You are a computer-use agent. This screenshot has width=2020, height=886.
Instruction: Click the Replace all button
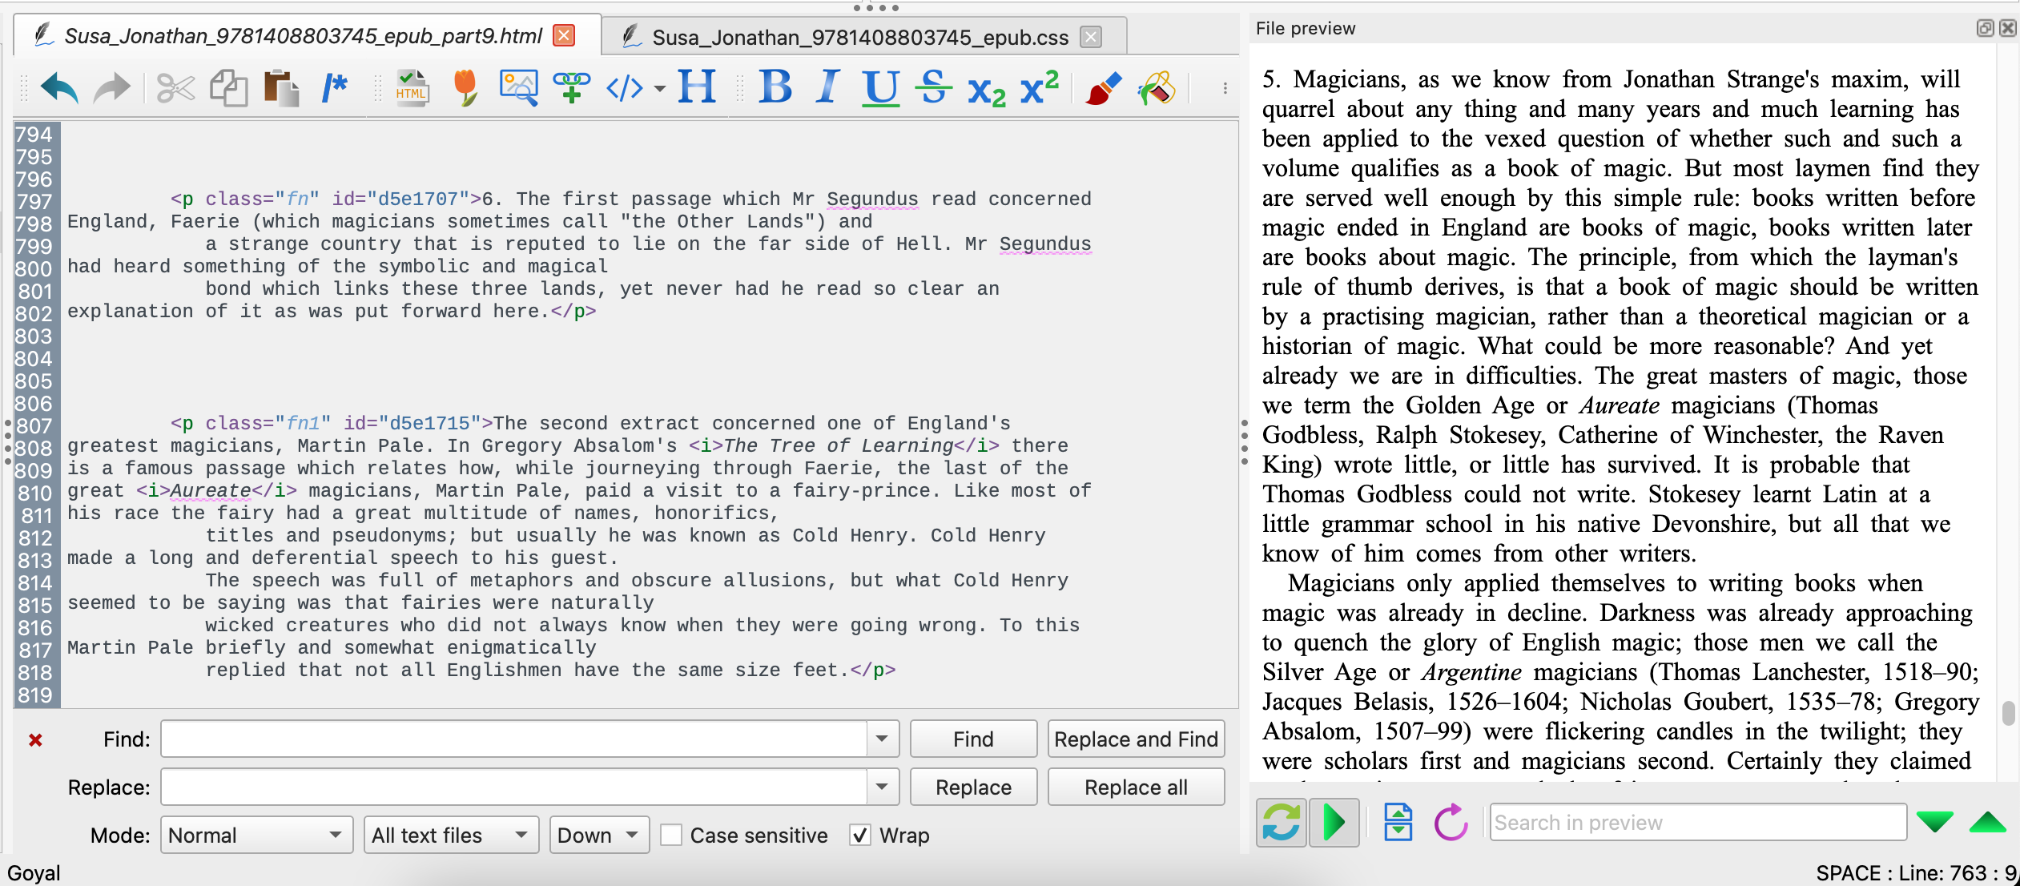coord(1135,787)
